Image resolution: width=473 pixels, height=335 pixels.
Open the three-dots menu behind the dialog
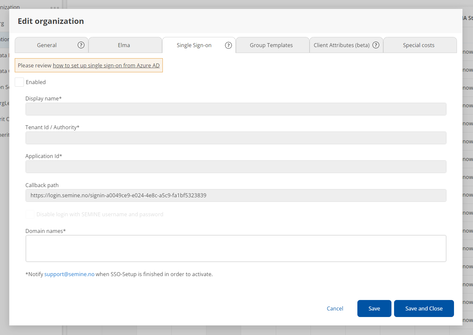pos(55,8)
